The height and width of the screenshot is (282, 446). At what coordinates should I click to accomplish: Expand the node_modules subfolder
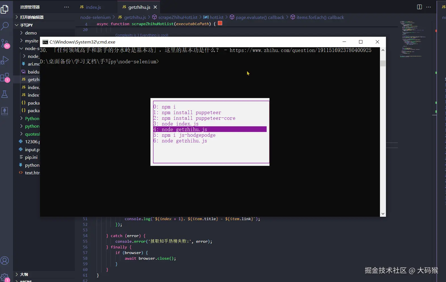[31, 57]
